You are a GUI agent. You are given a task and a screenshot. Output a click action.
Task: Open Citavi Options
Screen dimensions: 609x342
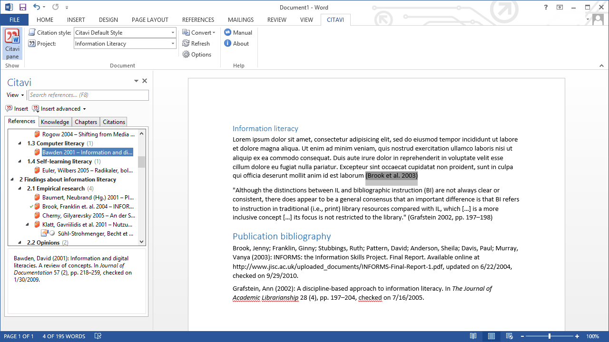[x=197, y=54]
